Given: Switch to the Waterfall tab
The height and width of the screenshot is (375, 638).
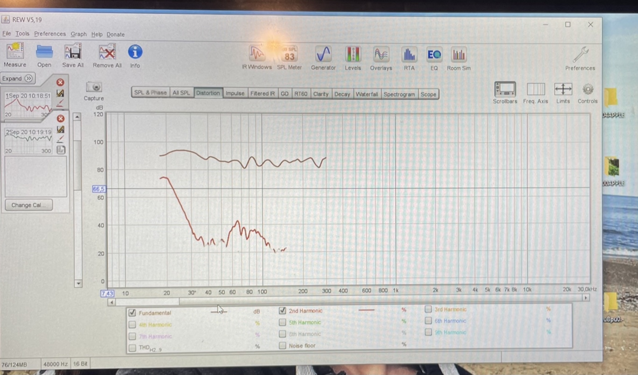Looking at the screenshot, I should coord(367,94).
